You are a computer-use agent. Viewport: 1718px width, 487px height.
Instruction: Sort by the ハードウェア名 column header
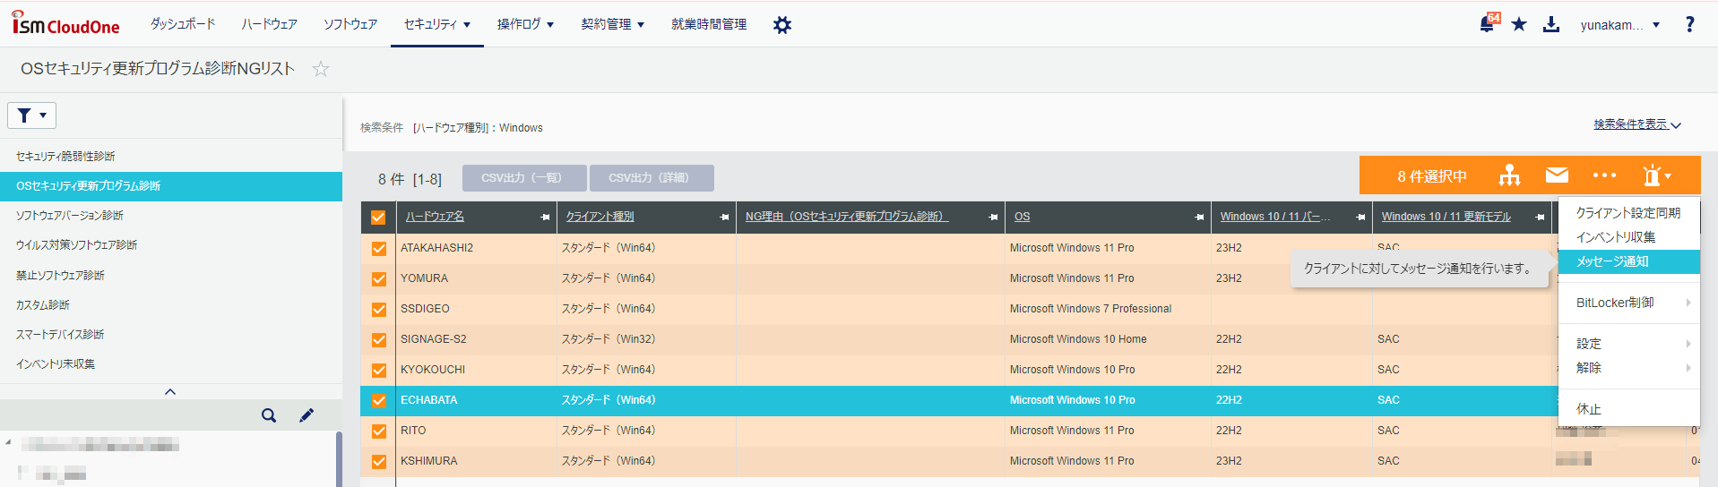(x=435, y=217)
